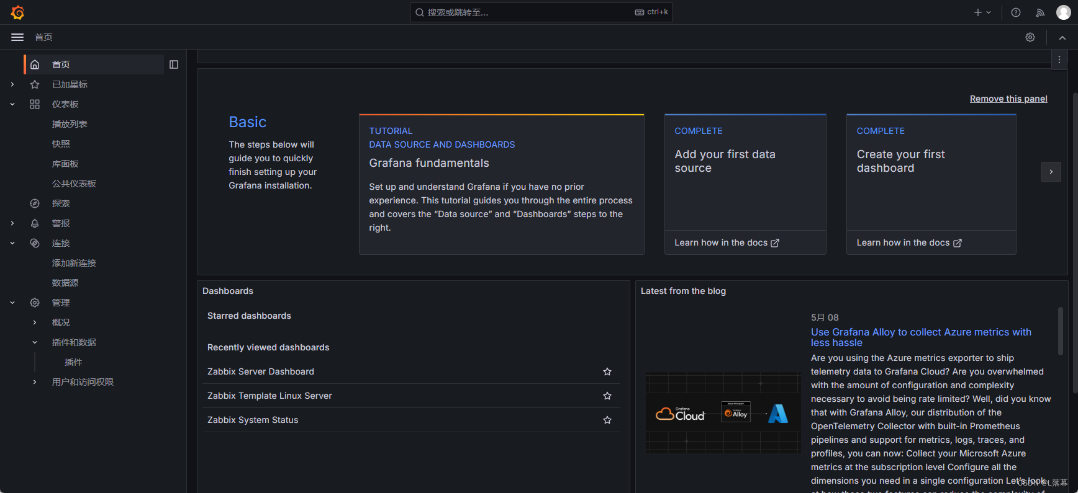
Task: Open the panel three-dot menu
Action: [x=1059, y=60]
